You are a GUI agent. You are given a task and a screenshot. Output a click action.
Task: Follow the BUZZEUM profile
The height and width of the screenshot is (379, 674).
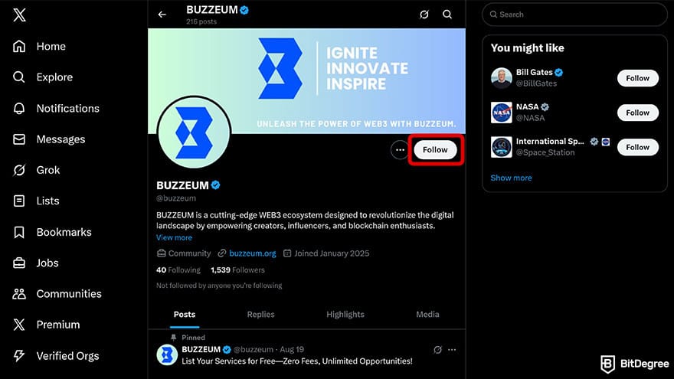(x=435, y=150)
